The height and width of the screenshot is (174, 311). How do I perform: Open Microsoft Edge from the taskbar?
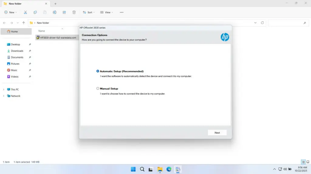(x=169, y=169)
